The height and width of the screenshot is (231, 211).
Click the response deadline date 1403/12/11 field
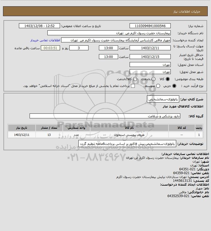click(x=150, y=48)
